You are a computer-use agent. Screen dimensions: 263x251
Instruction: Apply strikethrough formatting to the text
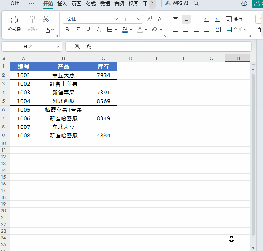pyautogui.click(x=99, y=30)
